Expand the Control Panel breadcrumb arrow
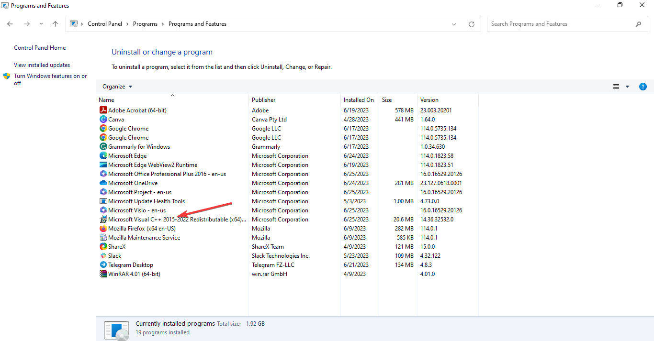 pyautogui.click(x=128, y=24)
